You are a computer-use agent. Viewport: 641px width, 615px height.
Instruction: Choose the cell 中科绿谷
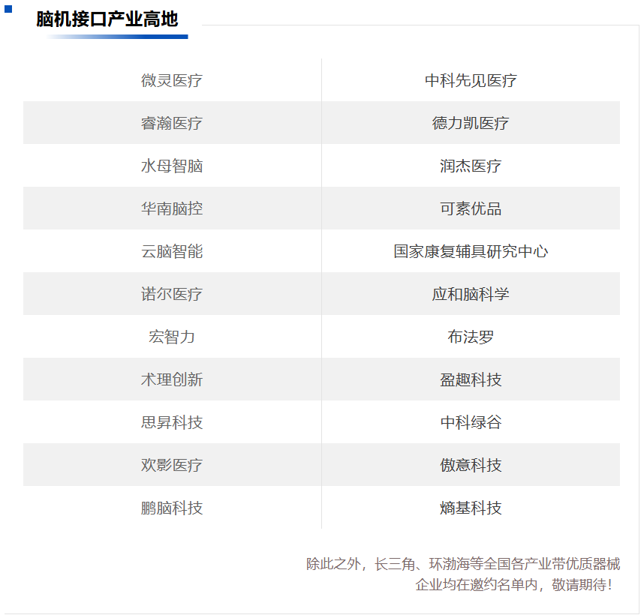click(x=471, y=421)
